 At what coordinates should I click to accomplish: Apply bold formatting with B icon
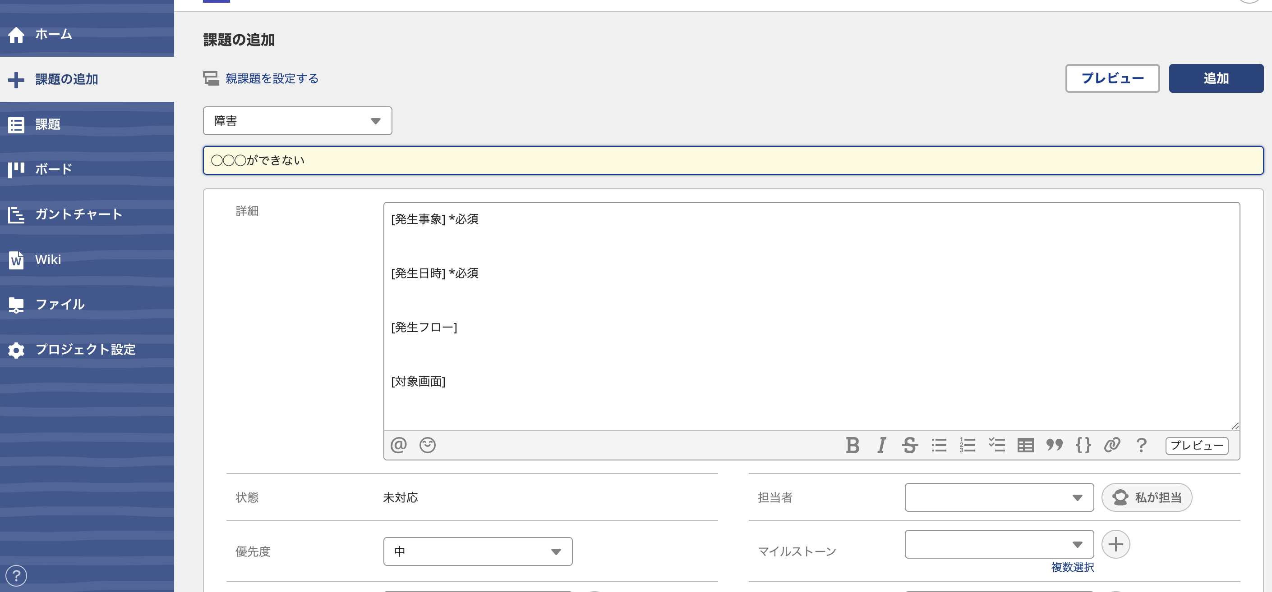852,445
